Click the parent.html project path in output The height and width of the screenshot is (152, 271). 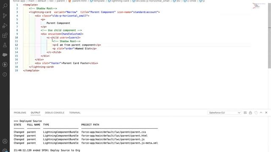tap(114, 136)
